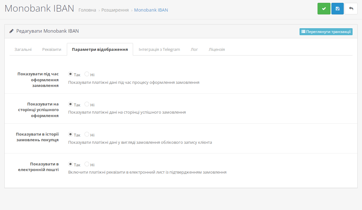Go to Головна breadcrumb link
This screenshot has width=362, height=210.
click(x=87, y=10)
